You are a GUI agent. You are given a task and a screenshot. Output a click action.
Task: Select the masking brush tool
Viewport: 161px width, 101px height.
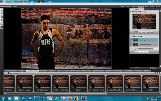[2, 11]
